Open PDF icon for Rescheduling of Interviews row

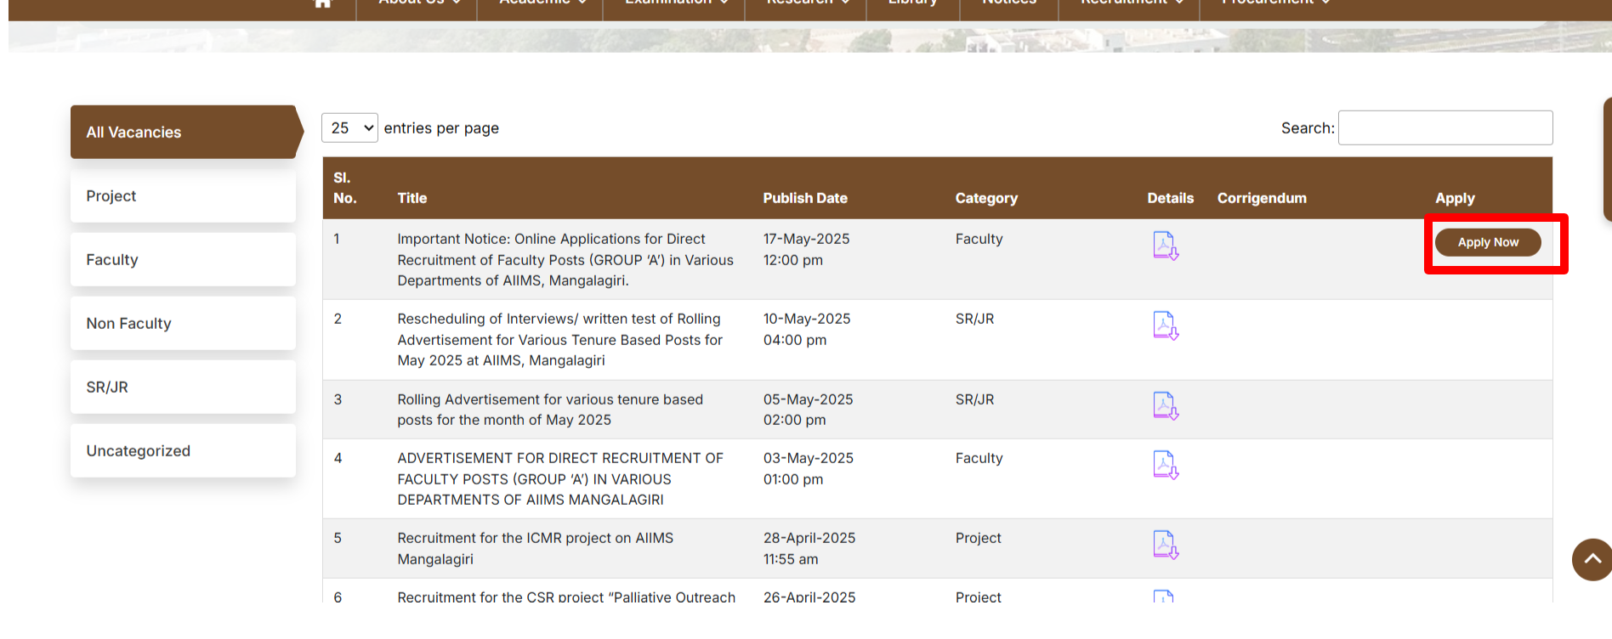1165,325
